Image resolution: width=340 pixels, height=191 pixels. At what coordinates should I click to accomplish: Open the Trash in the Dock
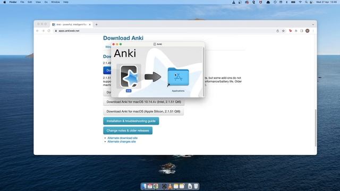(196, 186)
